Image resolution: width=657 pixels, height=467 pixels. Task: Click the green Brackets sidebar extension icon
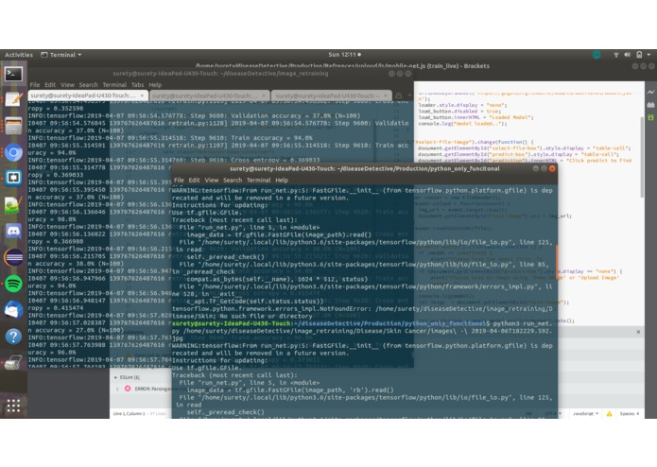650,117
